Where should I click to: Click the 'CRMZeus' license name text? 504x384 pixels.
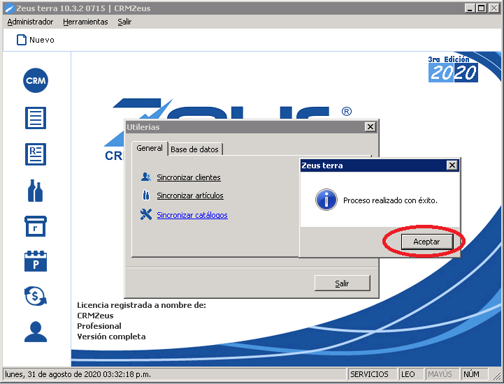[x=95, y=316]
